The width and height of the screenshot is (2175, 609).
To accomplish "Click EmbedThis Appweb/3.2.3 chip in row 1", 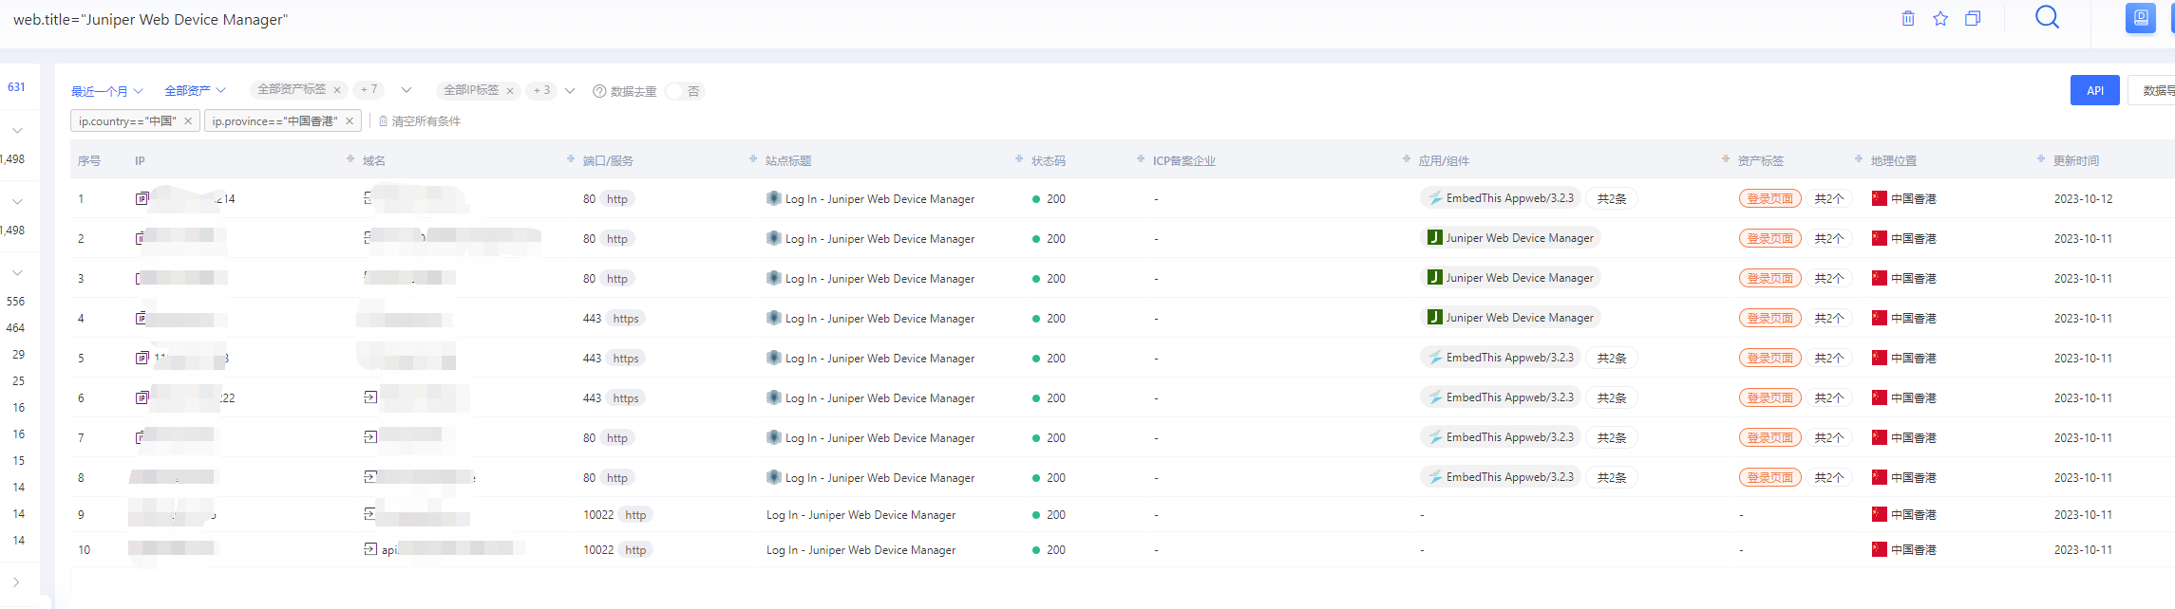I will click(x=1501, y=198).
